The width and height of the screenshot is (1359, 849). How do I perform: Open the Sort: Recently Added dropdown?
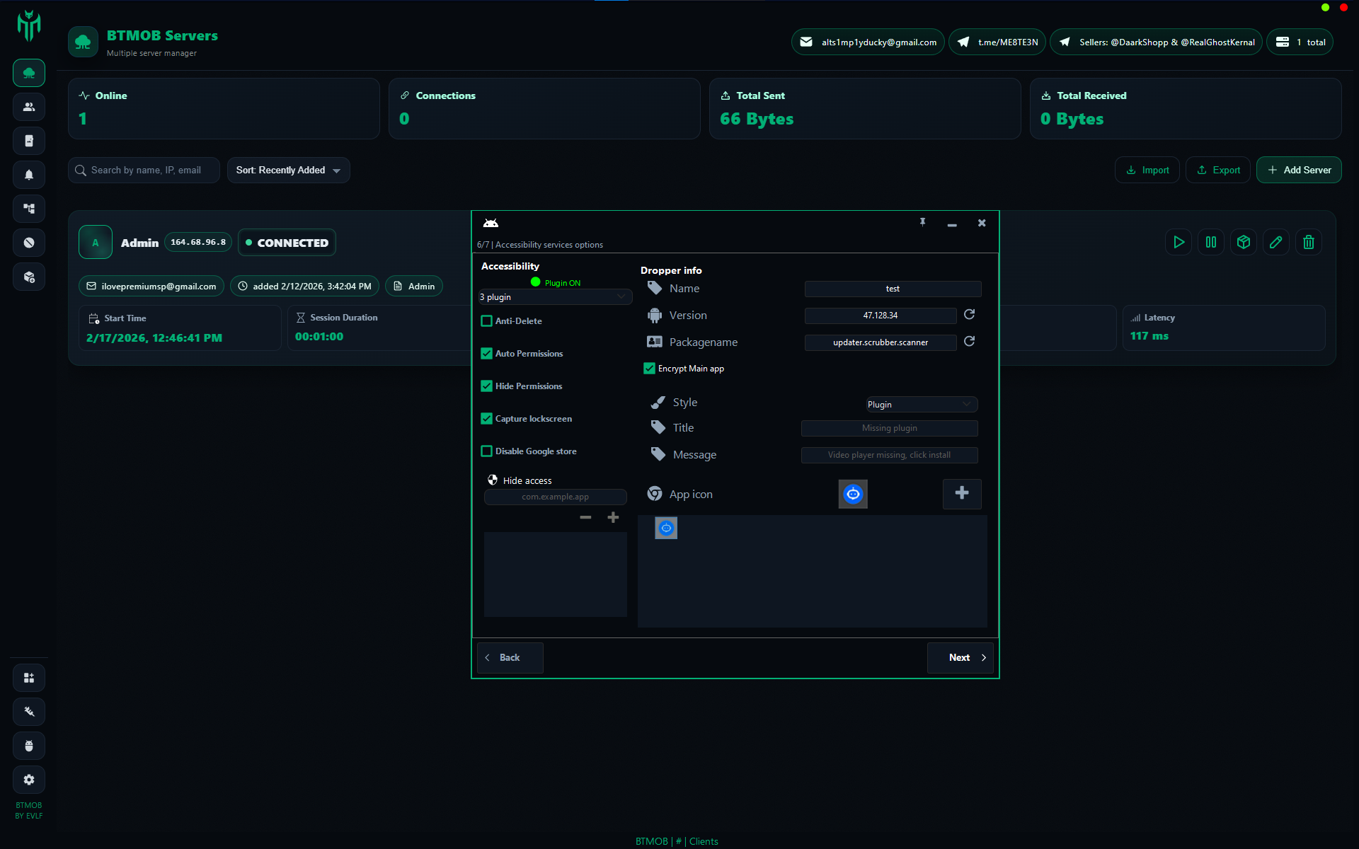click(x=288, y=171)
